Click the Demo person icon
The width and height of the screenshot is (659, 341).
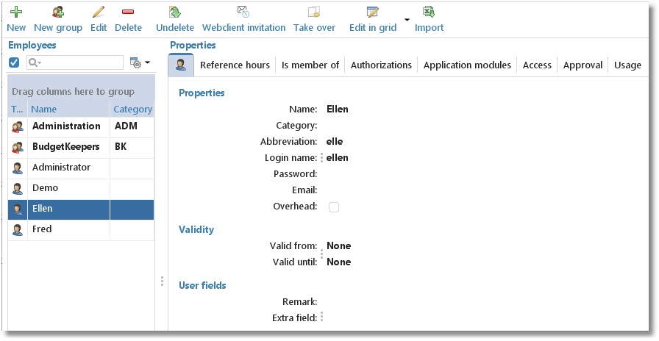point(18,189)
